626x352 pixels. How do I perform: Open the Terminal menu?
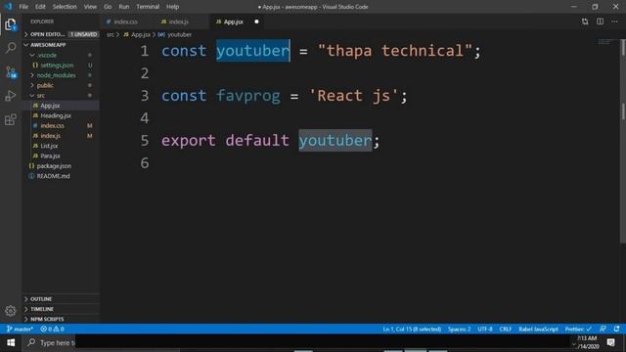click(x=148, y=7)
